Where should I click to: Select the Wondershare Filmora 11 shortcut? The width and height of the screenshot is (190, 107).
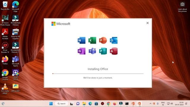[x=15, y=48]
